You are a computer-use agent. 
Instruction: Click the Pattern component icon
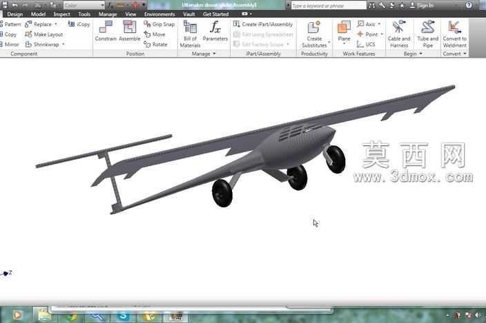pos(10,24)
